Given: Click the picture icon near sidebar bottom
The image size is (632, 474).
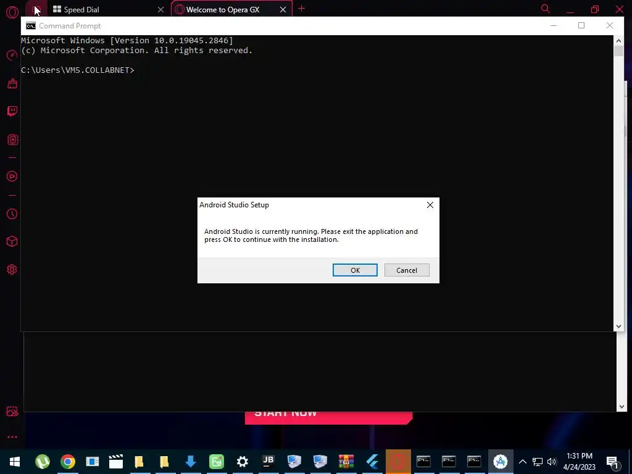Looking at the screenshot, I should (12, 411).
